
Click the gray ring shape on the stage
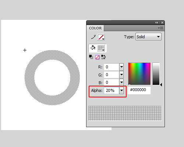29,78
